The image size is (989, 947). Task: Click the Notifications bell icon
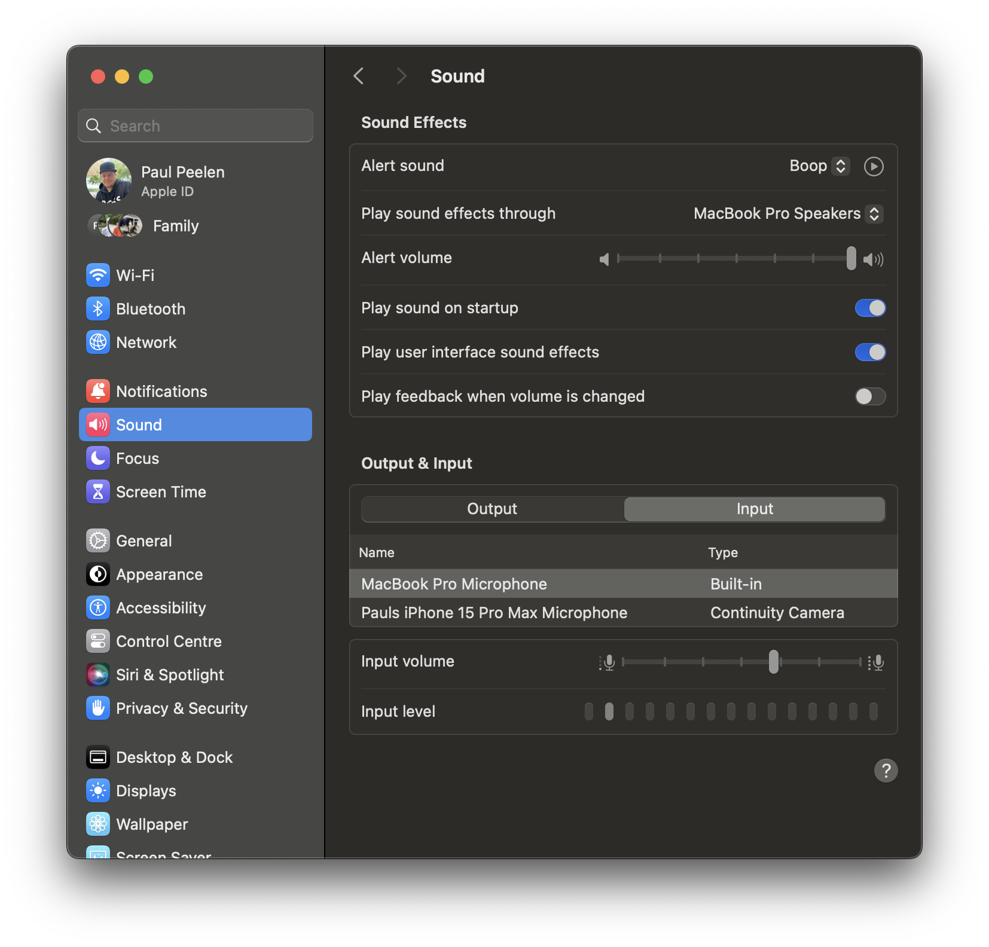point(97,391)
